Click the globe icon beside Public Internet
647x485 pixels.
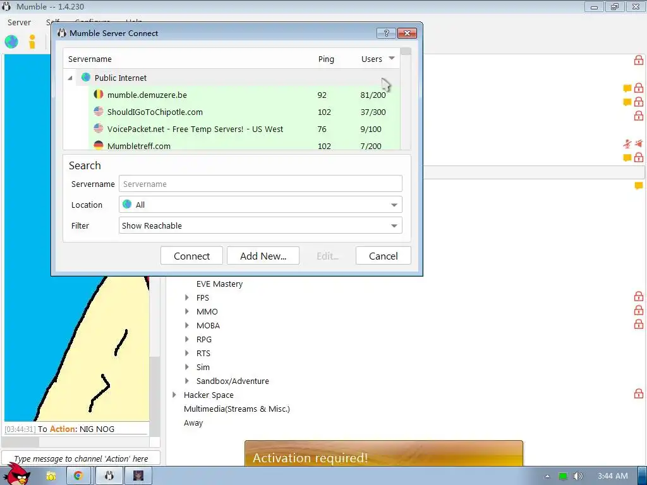pos(86,78)
